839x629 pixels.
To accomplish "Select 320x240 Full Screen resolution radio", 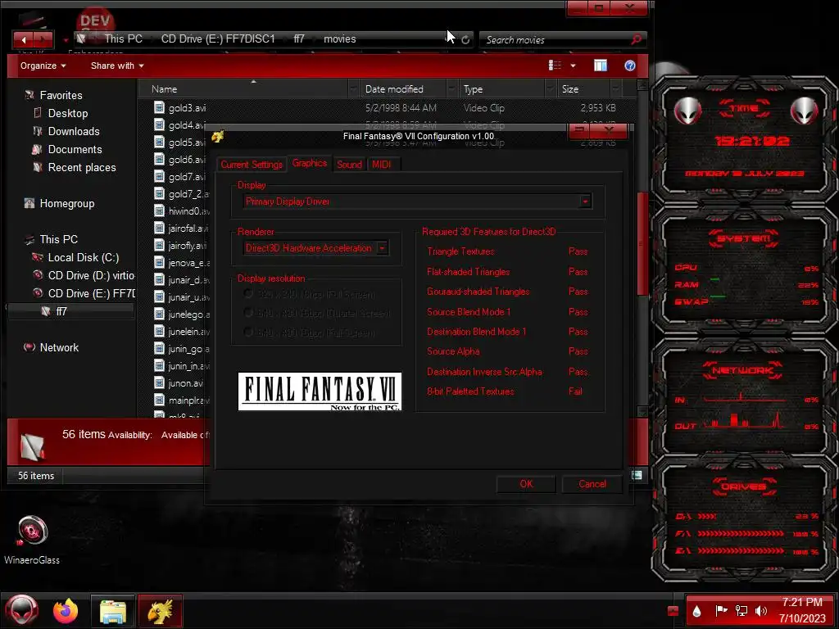I will point(247,294).
